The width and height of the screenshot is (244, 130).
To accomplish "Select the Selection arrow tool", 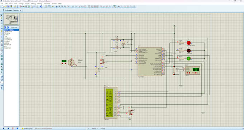I will click(x=1, y=15).
